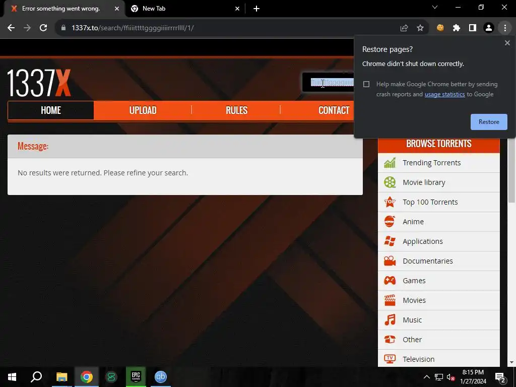The width and height of the screenshot is (516, 387).
Task: Open Epic Games Launcher from taskbar
Action: pyautogui.click(x=136, y=377)
